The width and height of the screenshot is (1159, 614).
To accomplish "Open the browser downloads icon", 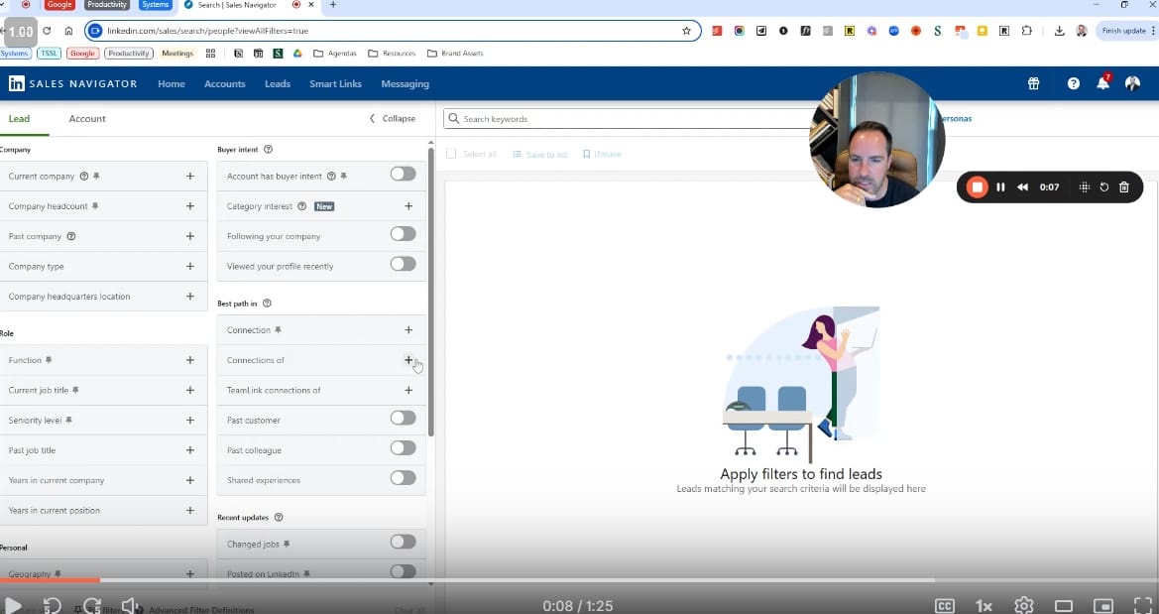I will (1059, 31).
